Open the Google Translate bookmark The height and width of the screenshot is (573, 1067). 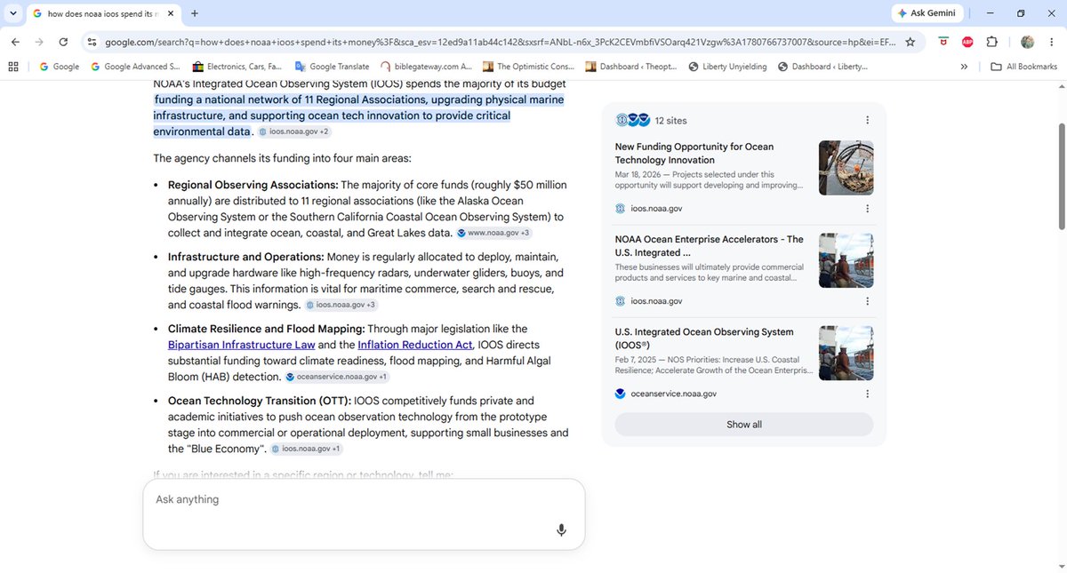pos(332,66)
